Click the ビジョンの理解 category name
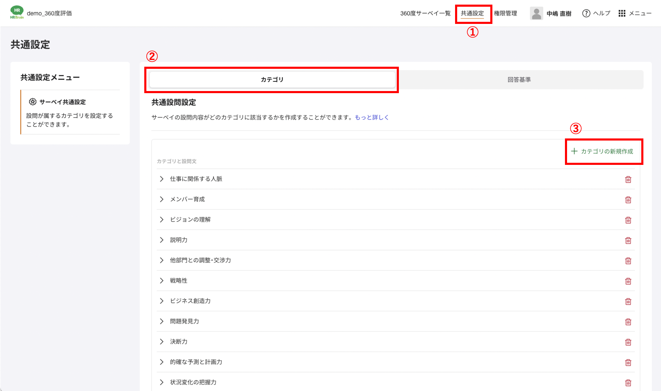 (190, 219)
